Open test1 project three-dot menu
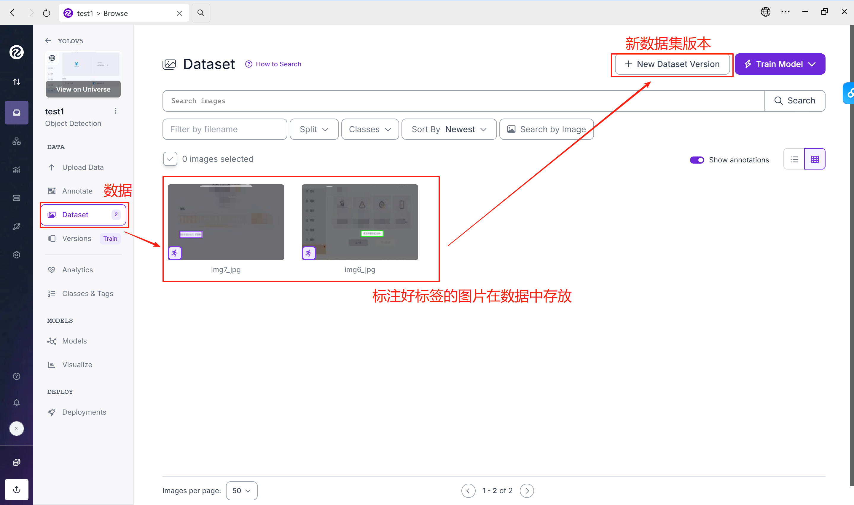This screenshot has height=505, width=854. [x=116, y=111]
